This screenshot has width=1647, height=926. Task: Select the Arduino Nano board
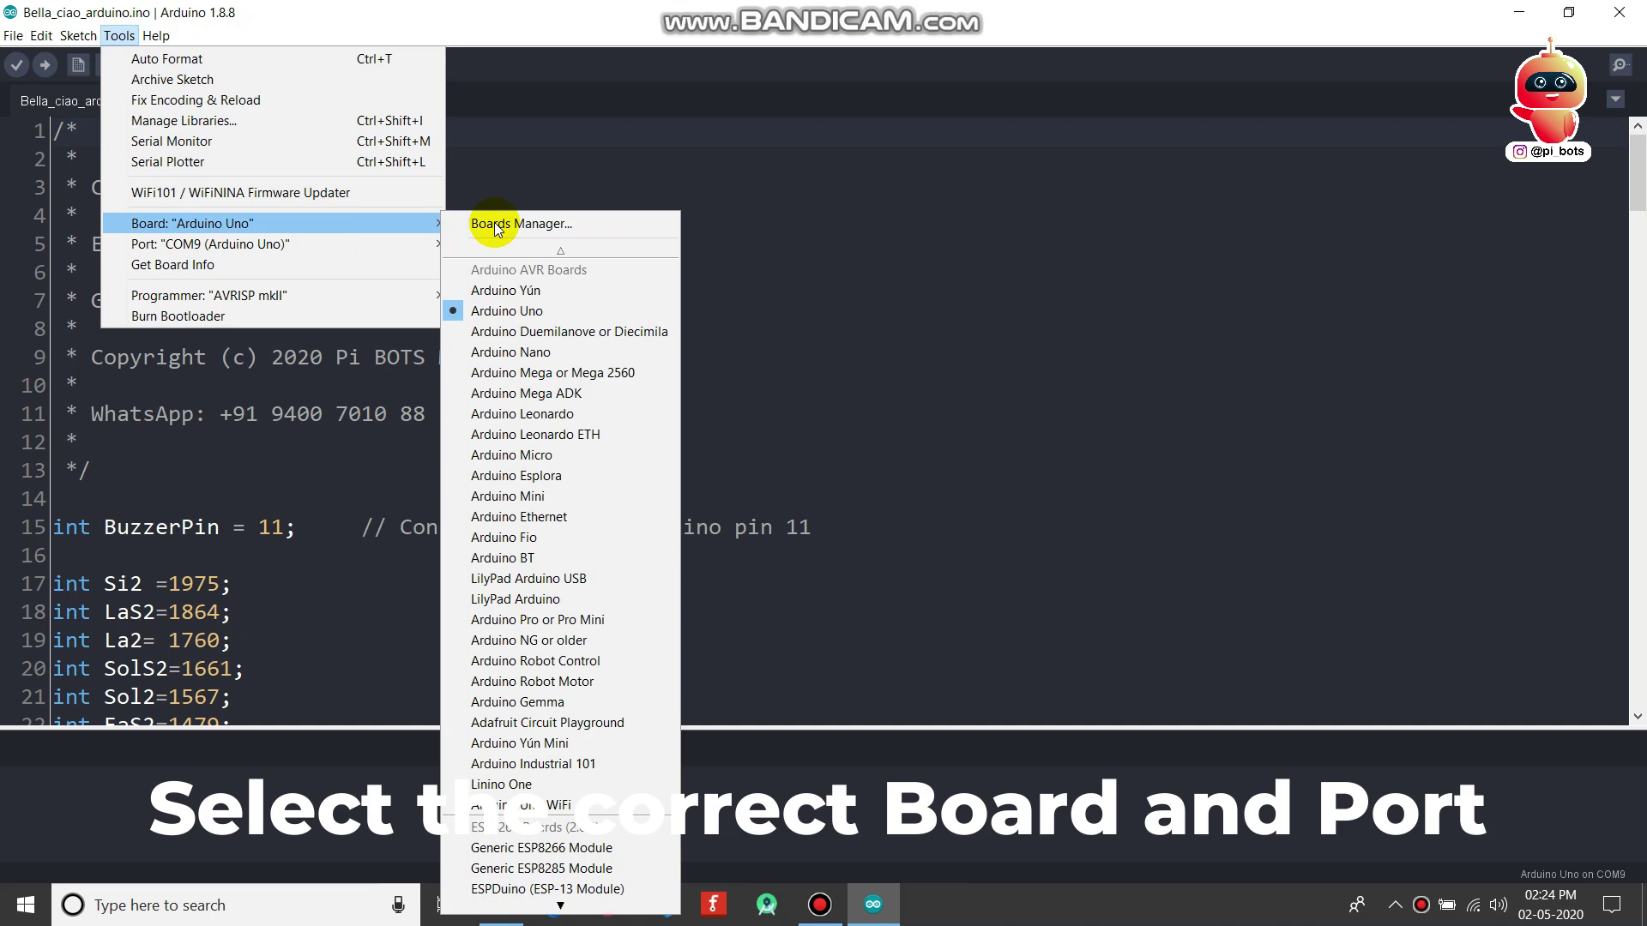(560, 352)
